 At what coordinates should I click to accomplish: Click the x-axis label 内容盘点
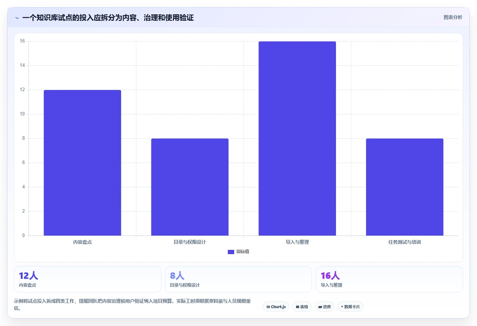82,242
